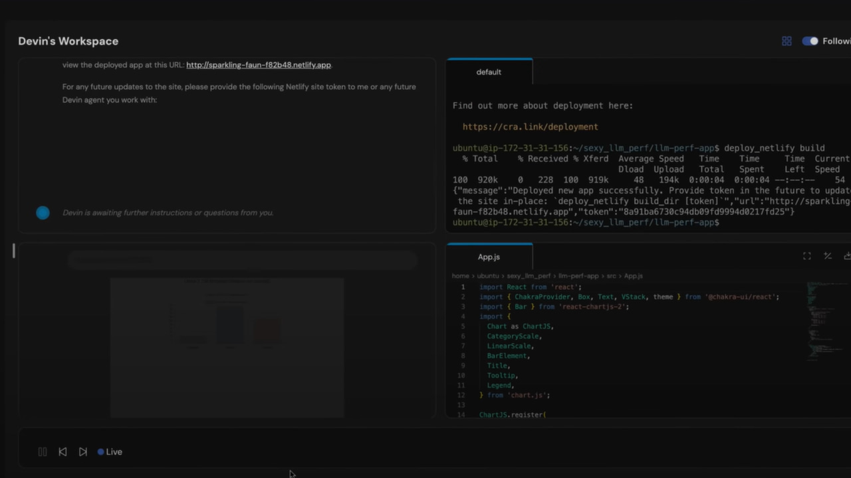Open the sparkling-faun-f82b48.netlify.app link
851x478 pixels.
click(258, 64)
